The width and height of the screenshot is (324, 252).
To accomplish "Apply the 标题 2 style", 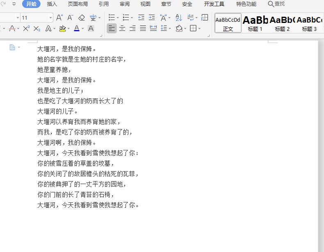I will click(282, 23).
